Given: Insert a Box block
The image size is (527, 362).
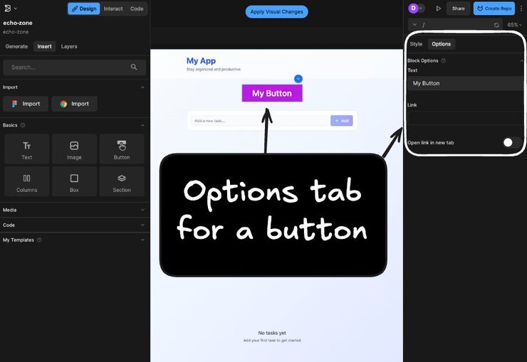Looking at the screenshot, I should coord(74,182).
